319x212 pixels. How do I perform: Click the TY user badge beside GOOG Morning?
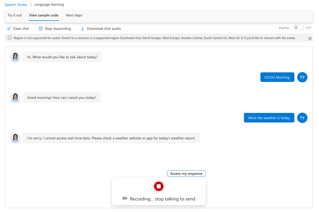tap(302, 77)
